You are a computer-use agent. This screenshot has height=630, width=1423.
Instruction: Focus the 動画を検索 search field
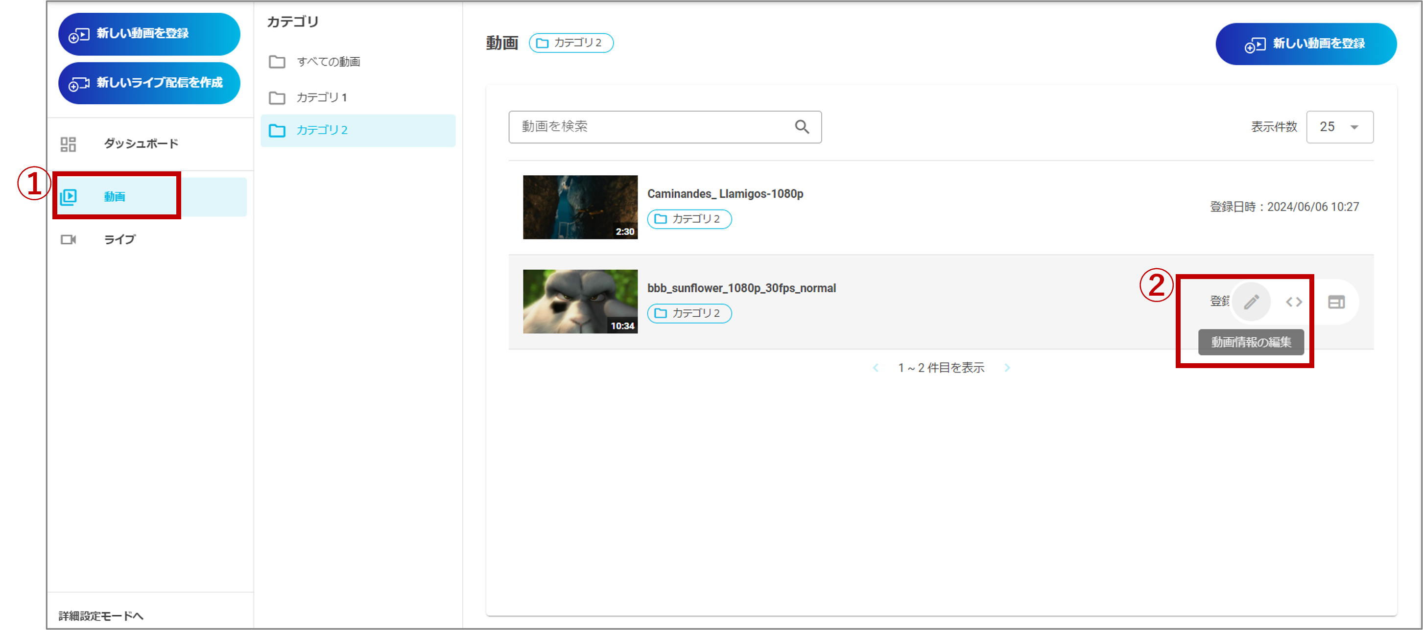pos(664,127)
